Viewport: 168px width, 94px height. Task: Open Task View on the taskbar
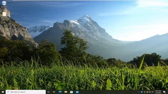(54, 92)
